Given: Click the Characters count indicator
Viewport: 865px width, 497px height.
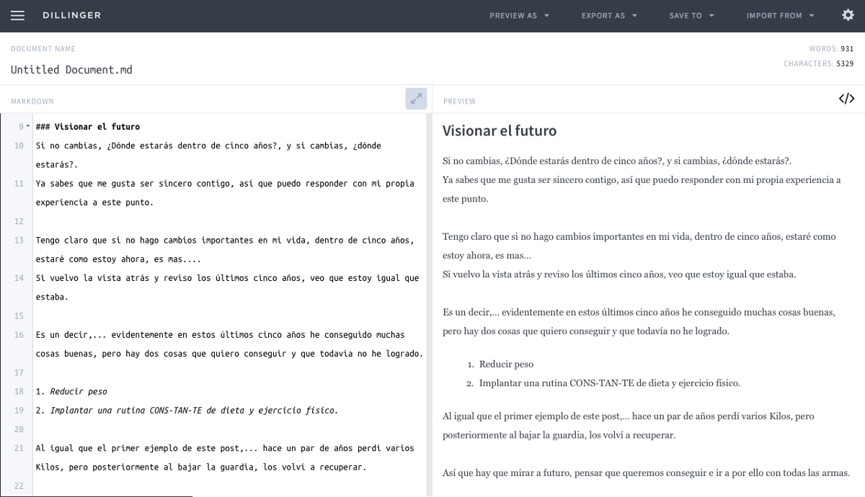Looking at the screenshot, I should (818, 64).
